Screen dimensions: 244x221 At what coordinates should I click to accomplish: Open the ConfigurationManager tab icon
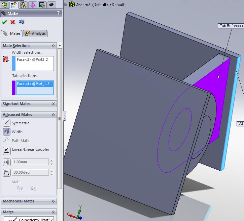pos(23,5)
